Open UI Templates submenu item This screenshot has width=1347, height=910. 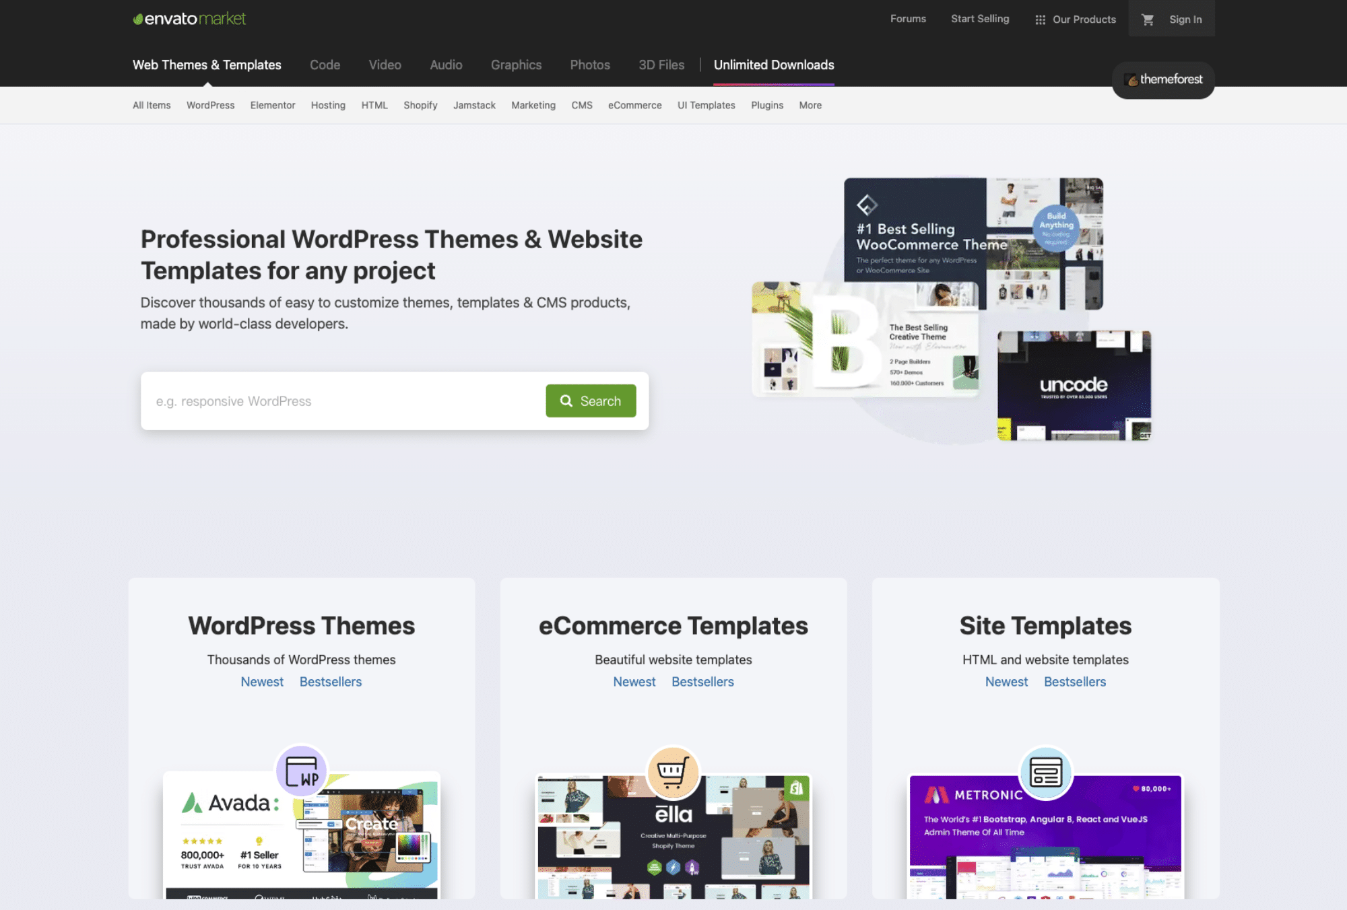pos(706,105)
